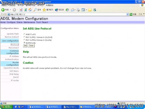Open History clock toolbar icon
This screenshot has width=145, height=109.
[x=67, y=10]
